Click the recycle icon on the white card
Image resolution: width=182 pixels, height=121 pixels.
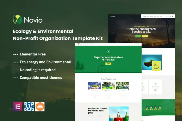click(156, 83)
